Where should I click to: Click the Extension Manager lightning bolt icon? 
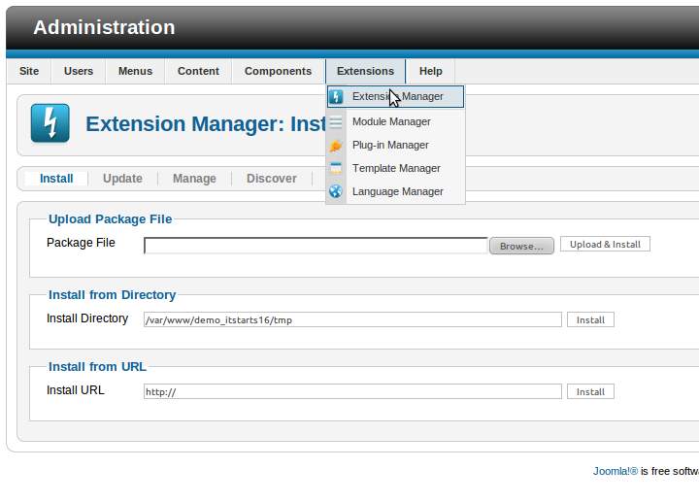pos(336,97)
